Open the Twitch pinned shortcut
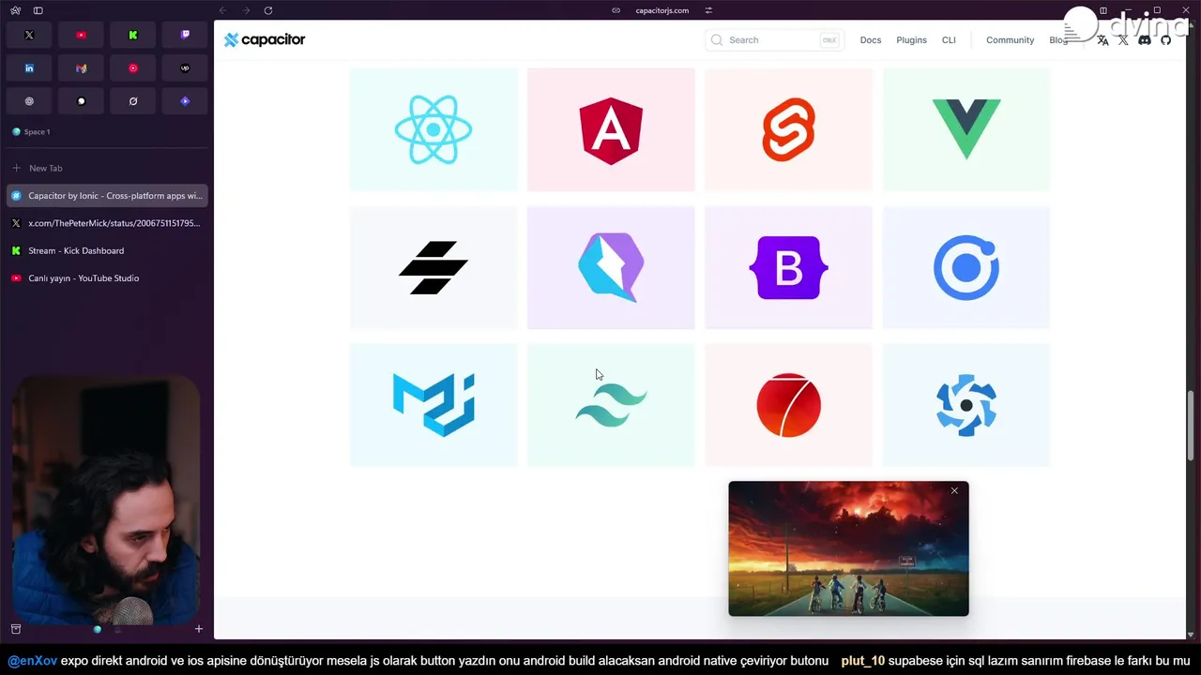 point(185,35)
